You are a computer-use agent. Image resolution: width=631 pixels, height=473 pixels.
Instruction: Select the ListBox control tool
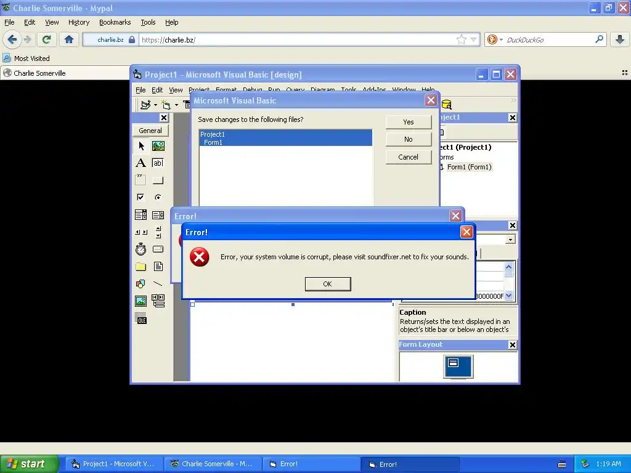pos(158,215)
